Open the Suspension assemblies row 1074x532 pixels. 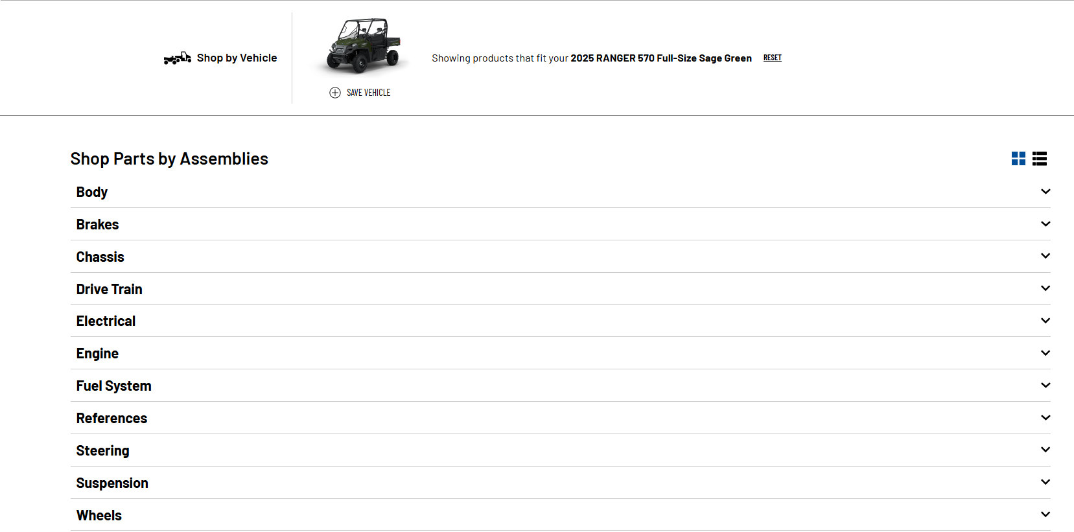coord(112,483)
